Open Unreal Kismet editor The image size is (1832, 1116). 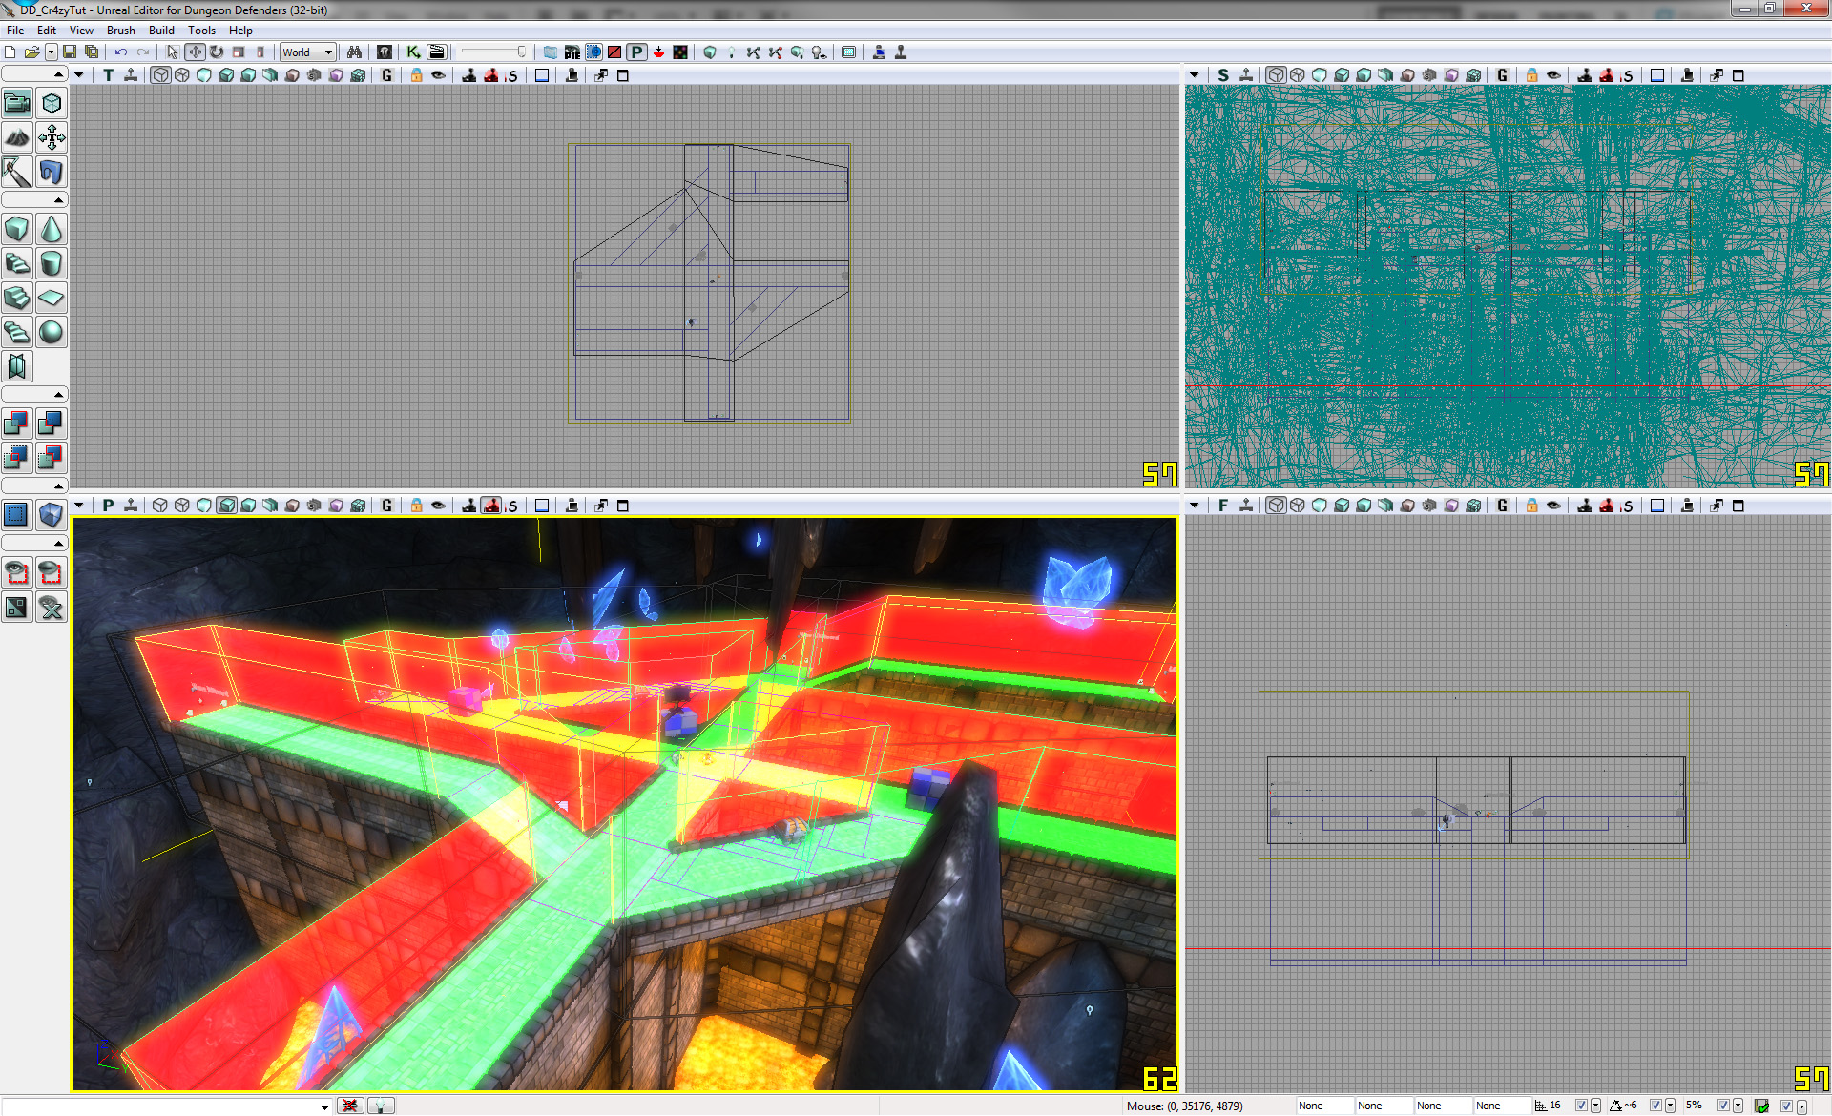[x=414, y=52]
